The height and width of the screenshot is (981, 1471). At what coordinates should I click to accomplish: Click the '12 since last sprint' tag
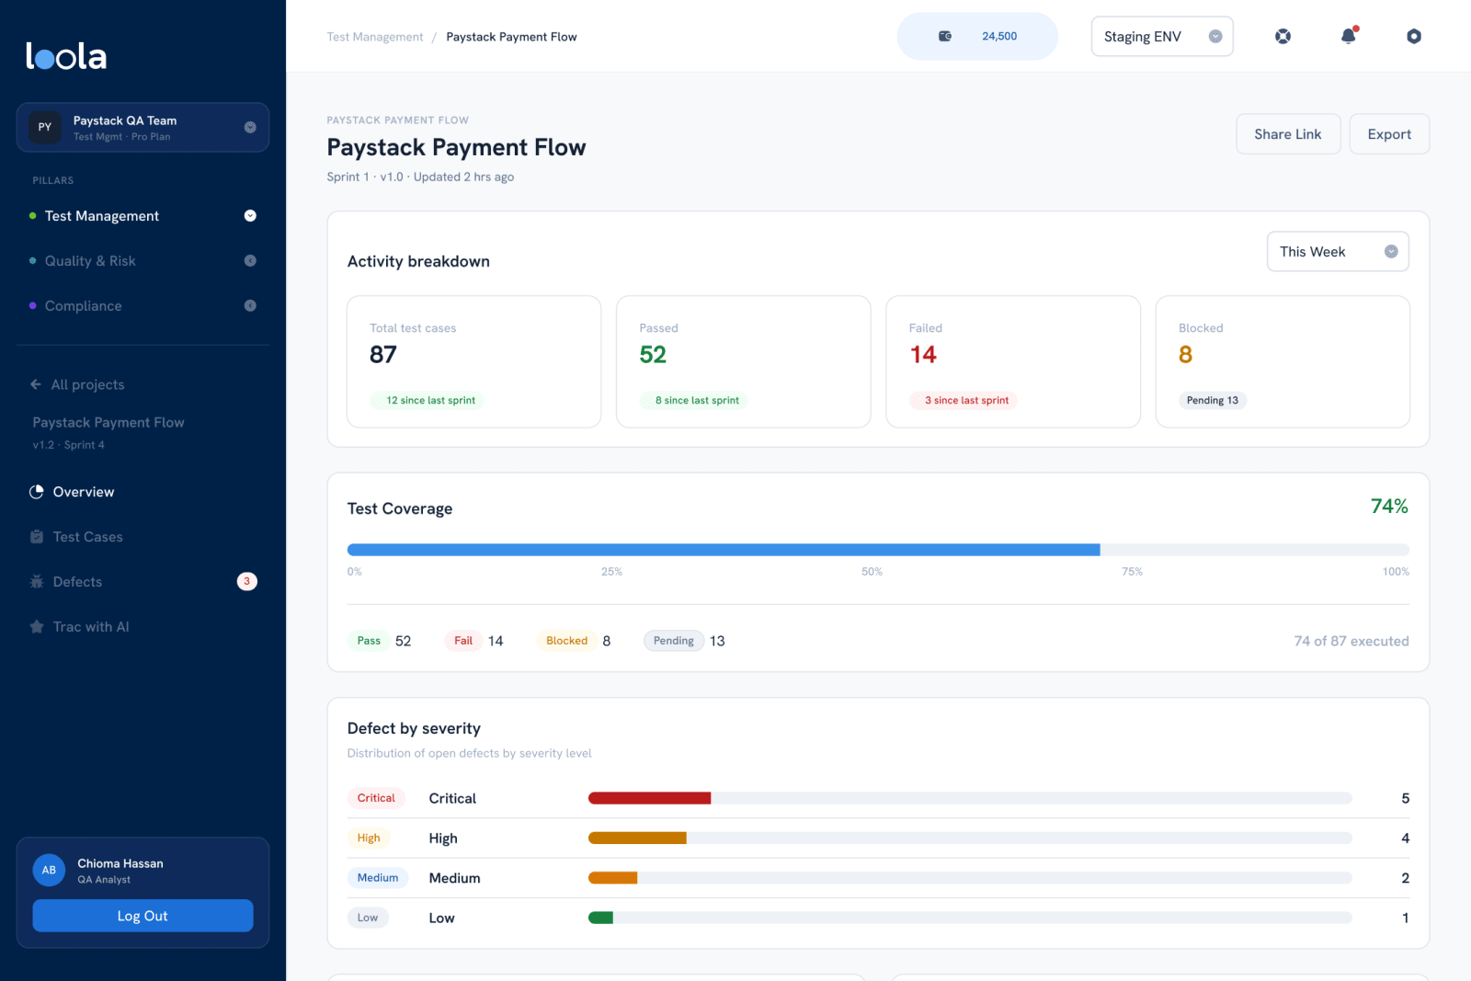428,400
